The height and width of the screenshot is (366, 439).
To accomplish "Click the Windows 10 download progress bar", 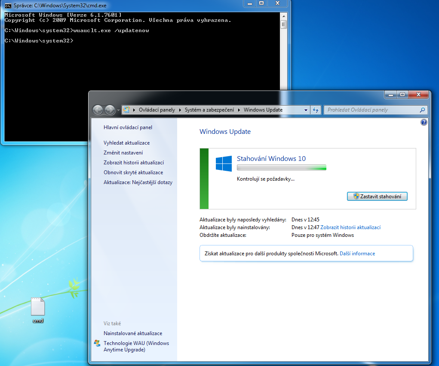I will click(x=281, y=167).
